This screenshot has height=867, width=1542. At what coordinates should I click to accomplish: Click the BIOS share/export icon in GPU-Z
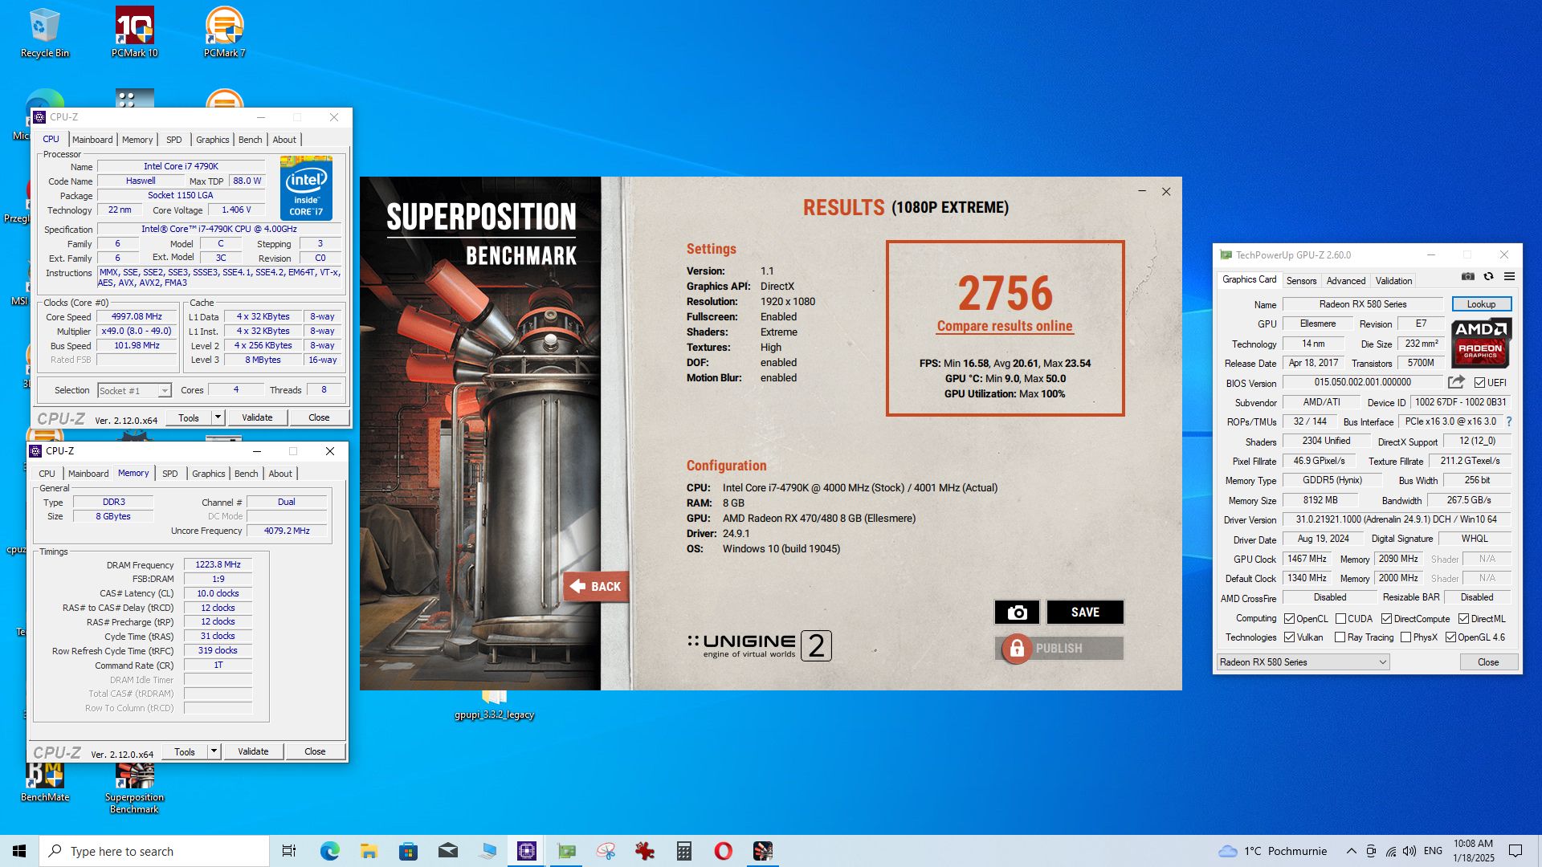1456,382
